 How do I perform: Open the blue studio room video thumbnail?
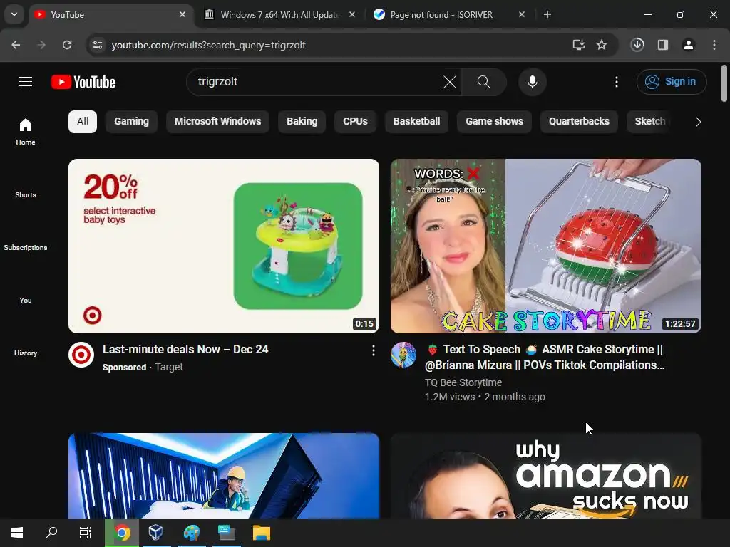(x=224, y=476)
